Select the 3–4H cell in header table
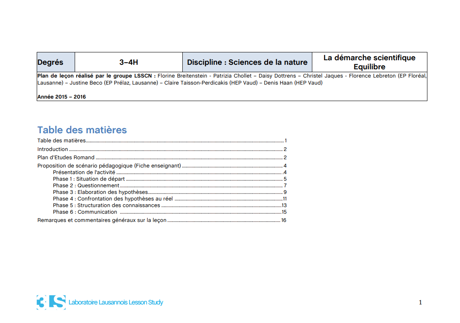The image size is (460, 323). [129, 62]
